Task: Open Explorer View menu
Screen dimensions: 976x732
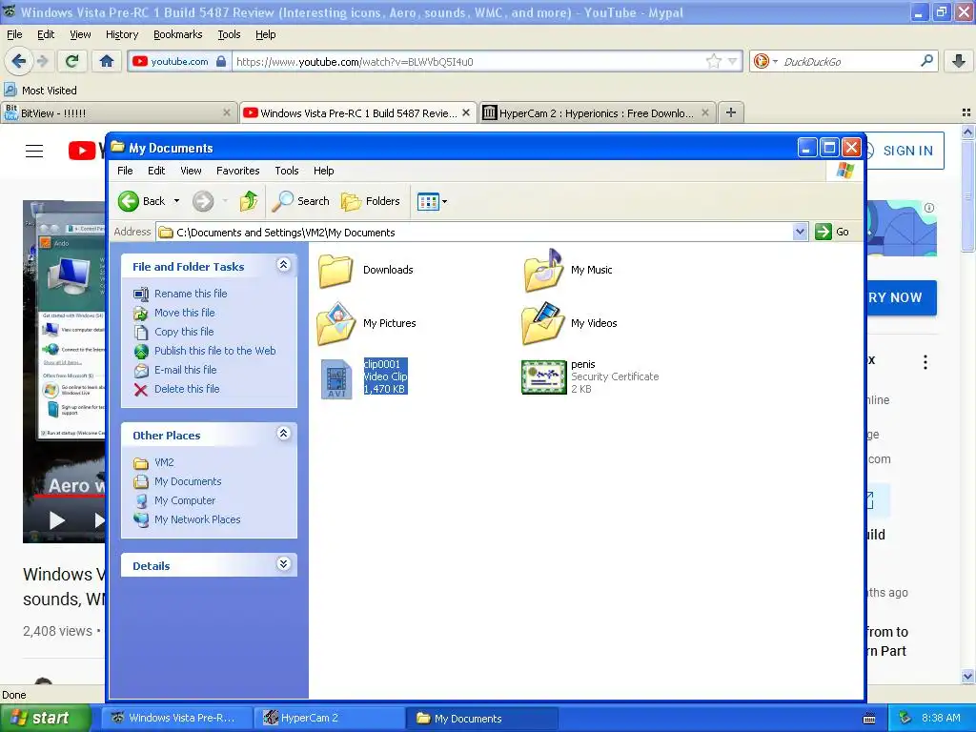Action: 191,171
